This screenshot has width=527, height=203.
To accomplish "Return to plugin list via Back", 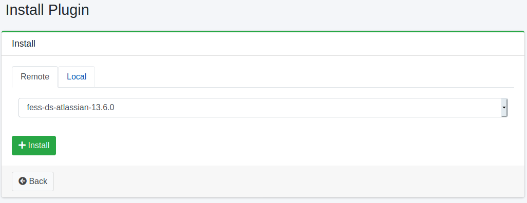I will pos(33,181).
